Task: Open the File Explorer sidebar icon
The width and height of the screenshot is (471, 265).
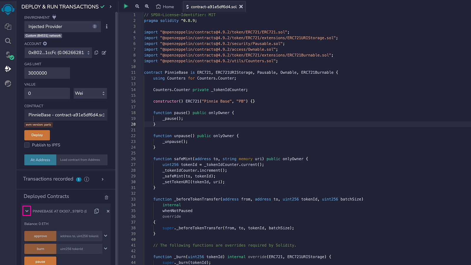Action: click(8, 26)
